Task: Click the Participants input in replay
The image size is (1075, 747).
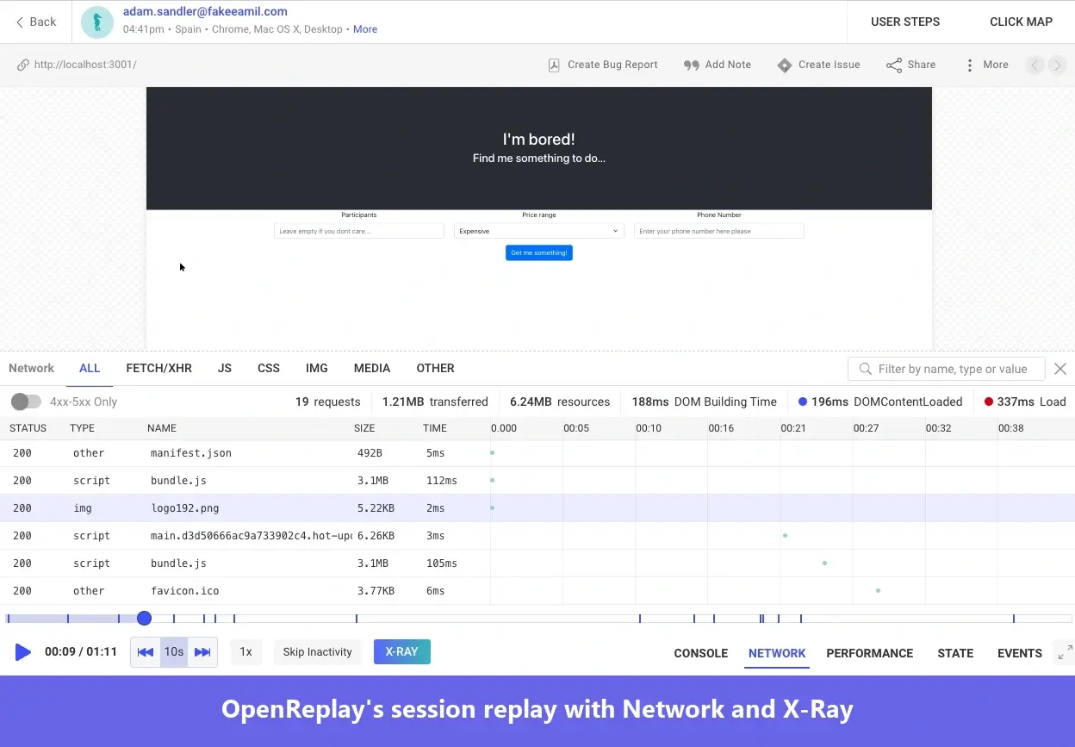Action: [359, 231]
